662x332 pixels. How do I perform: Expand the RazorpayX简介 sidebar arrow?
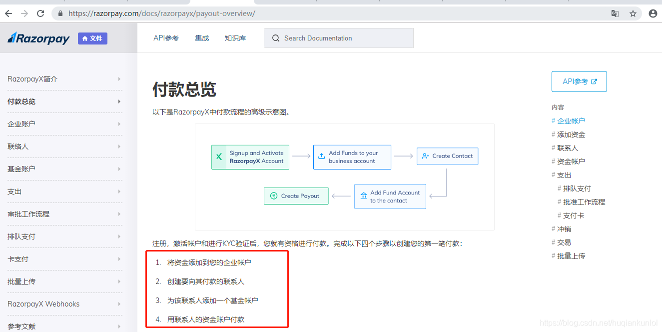point(119,79)
